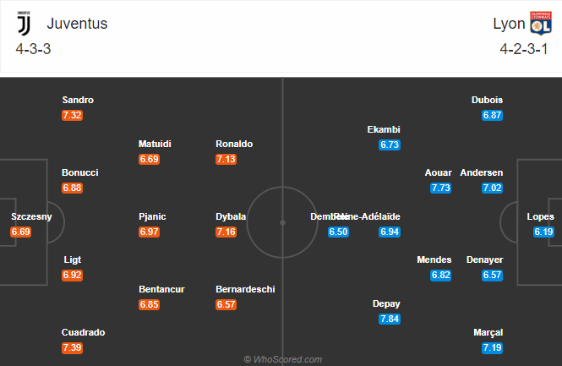Click the Juventus club crest icon
Image resolution: width=562 pixels, height=366 pixels.
coord(24,24)
